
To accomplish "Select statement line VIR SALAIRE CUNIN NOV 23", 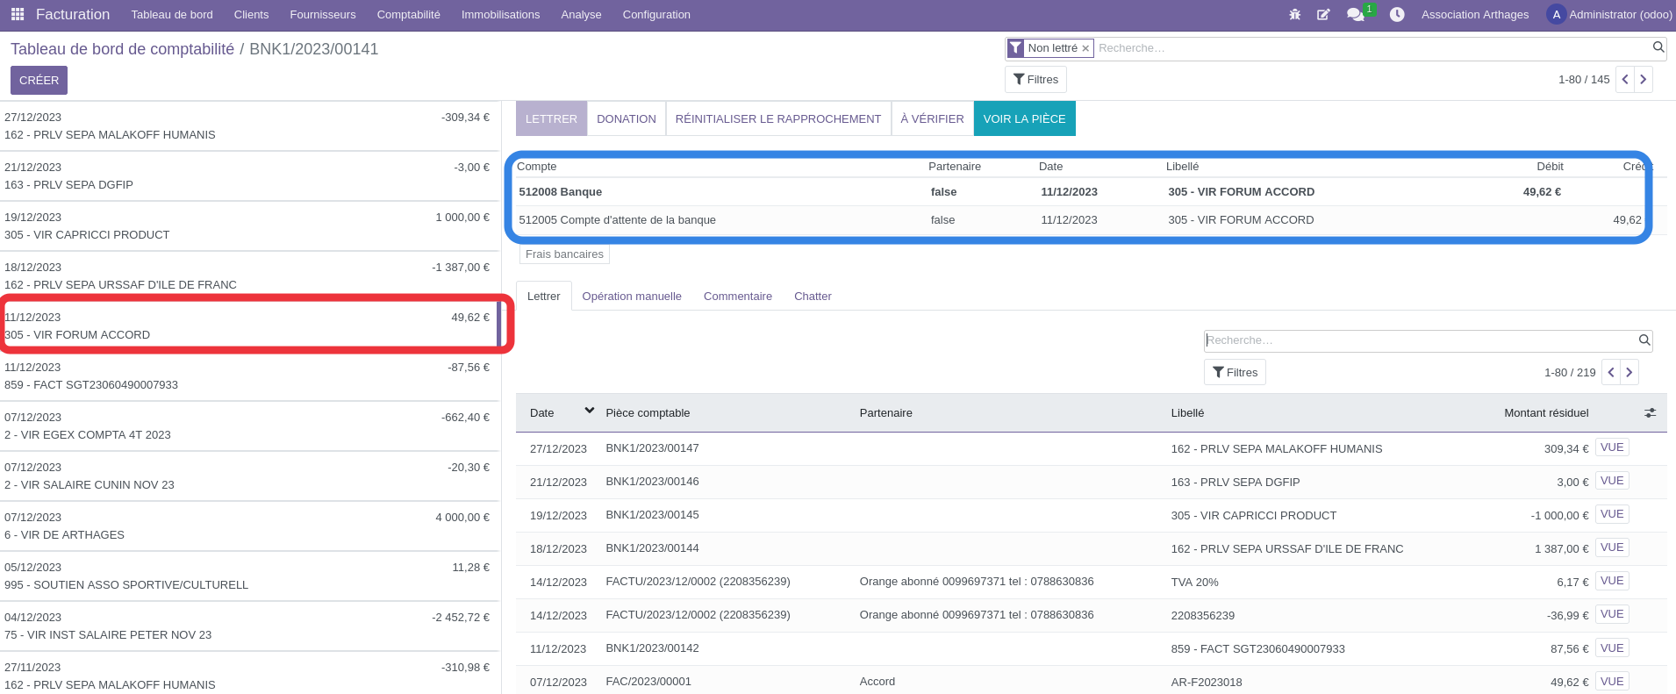I will 250,476.
